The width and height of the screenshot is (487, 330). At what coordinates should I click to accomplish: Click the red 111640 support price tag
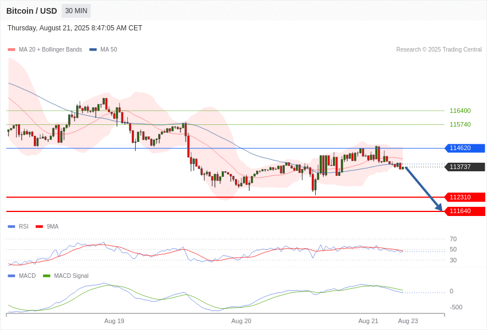[465, 211]
